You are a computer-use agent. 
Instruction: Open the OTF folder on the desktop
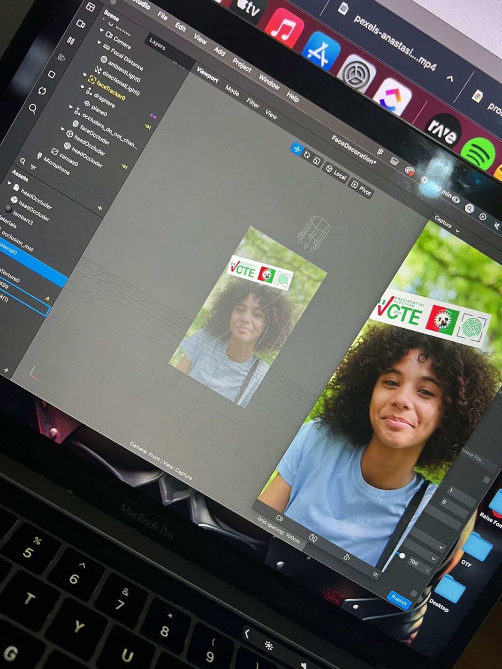click(476, 547)
